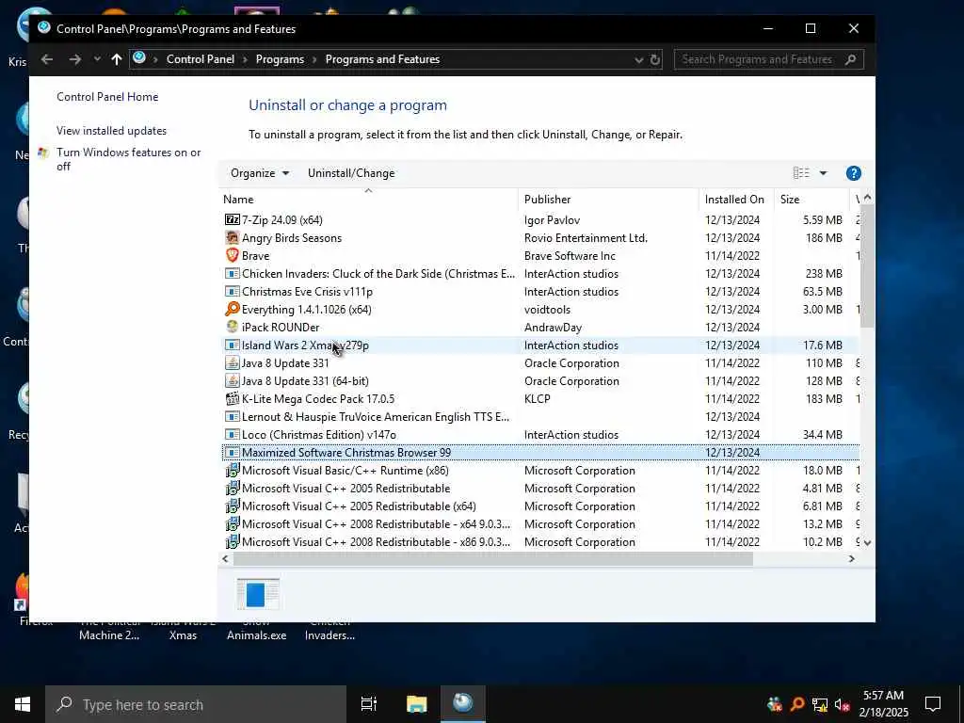Screen dimensions: 964x723
Task: Expand the address bar history dropdown
Action: click(639, 59)
